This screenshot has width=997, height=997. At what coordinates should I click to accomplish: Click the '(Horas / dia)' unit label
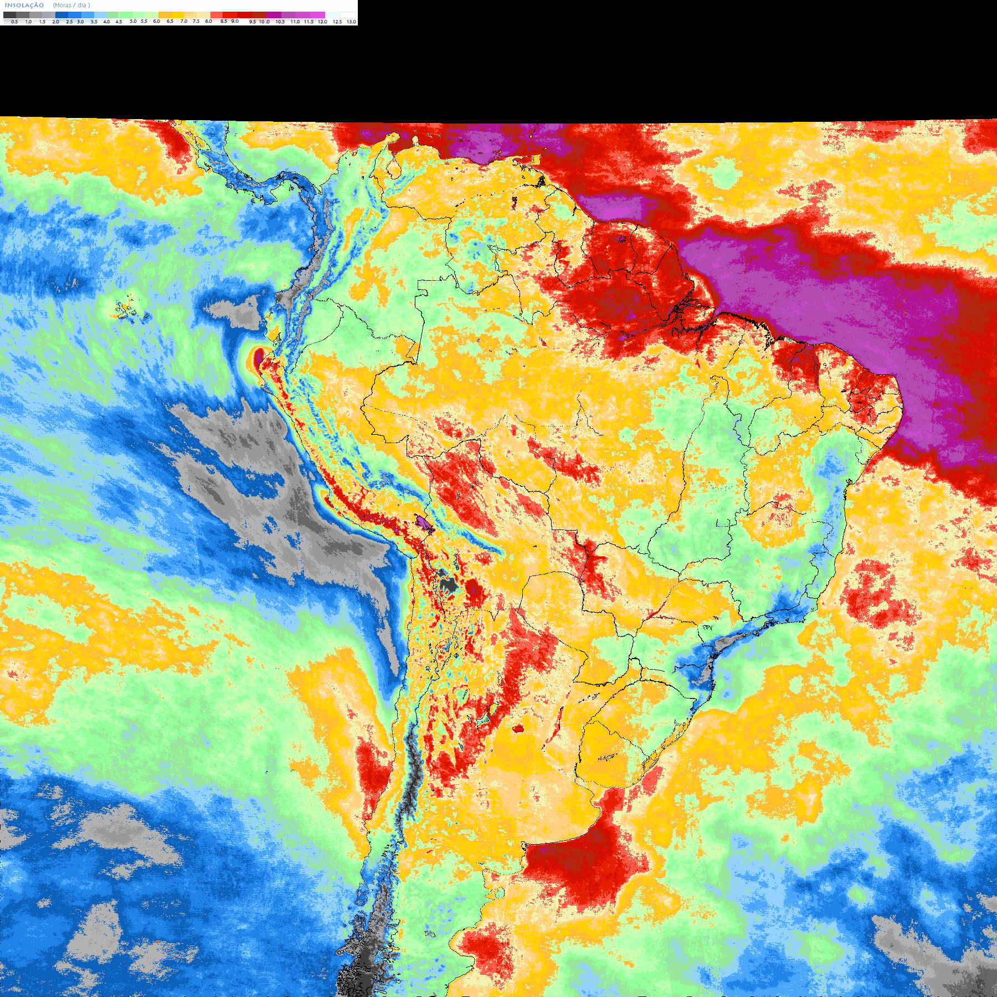click(71, 5)
